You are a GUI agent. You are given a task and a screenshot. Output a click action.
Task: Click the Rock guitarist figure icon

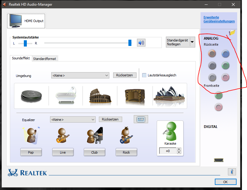coord(126,135)
